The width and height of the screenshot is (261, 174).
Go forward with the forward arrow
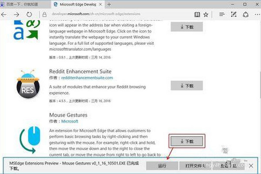(x=17, y=15)
